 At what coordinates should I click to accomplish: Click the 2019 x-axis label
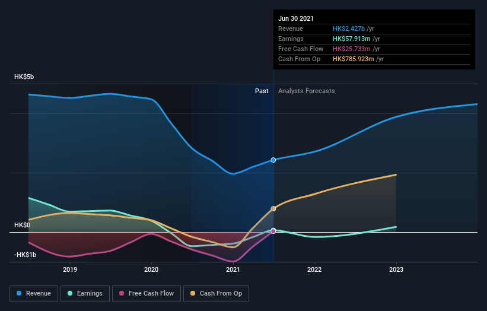[70, 269]
